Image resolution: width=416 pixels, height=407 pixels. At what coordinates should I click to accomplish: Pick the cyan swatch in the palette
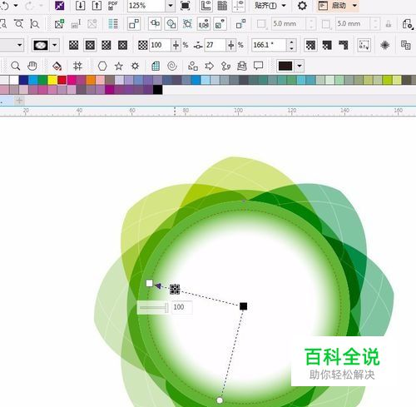32,80
